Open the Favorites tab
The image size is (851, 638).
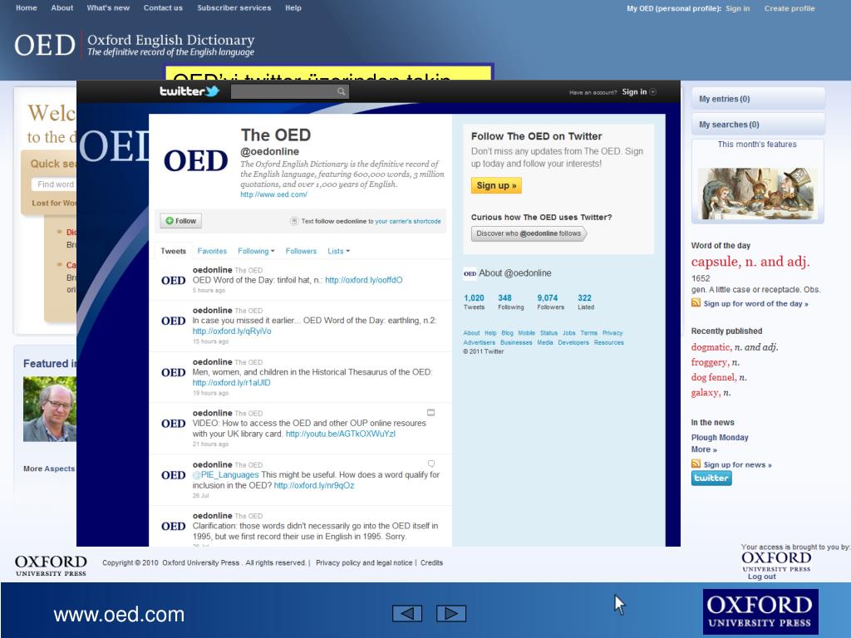pyautogui.click(x=212, y=251)
